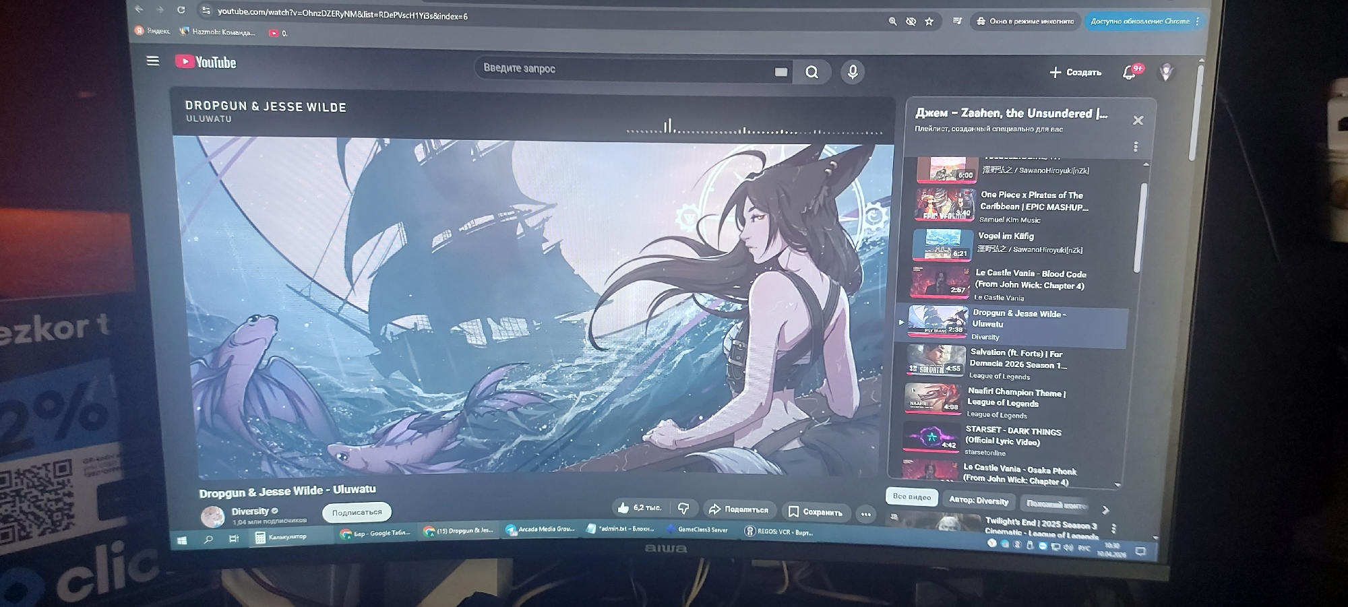The height and width of the screenshot is (607, 1348).
Task: Dislike the Uluwatu video
Action: pos(683,508)
